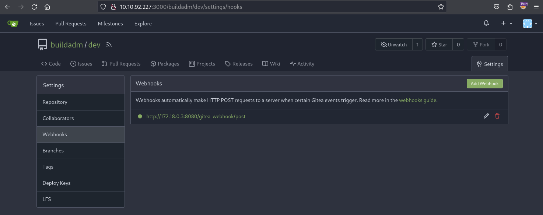
Task: Open Milestones in the top navigation
Action: (111, 24)
